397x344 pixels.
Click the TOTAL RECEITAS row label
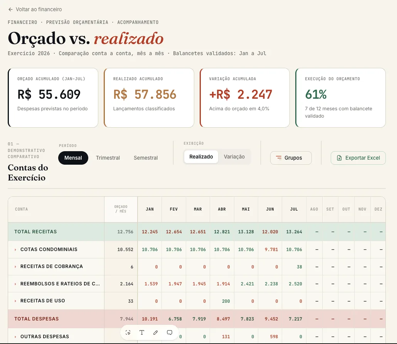pos(35,232)
